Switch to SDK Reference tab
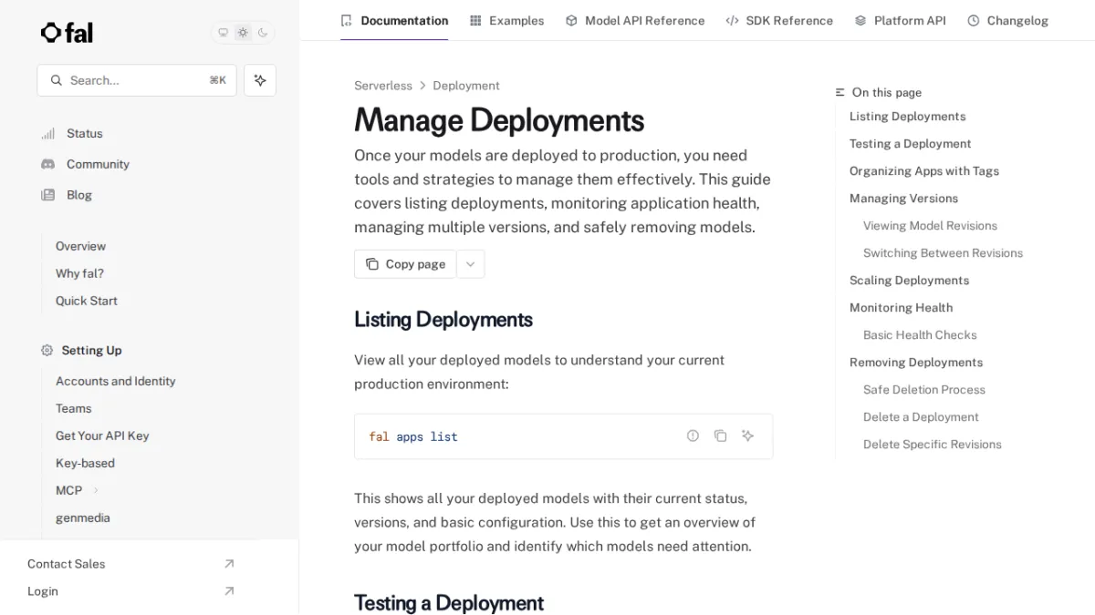The image size is (1095, 615). click(779, 20)
